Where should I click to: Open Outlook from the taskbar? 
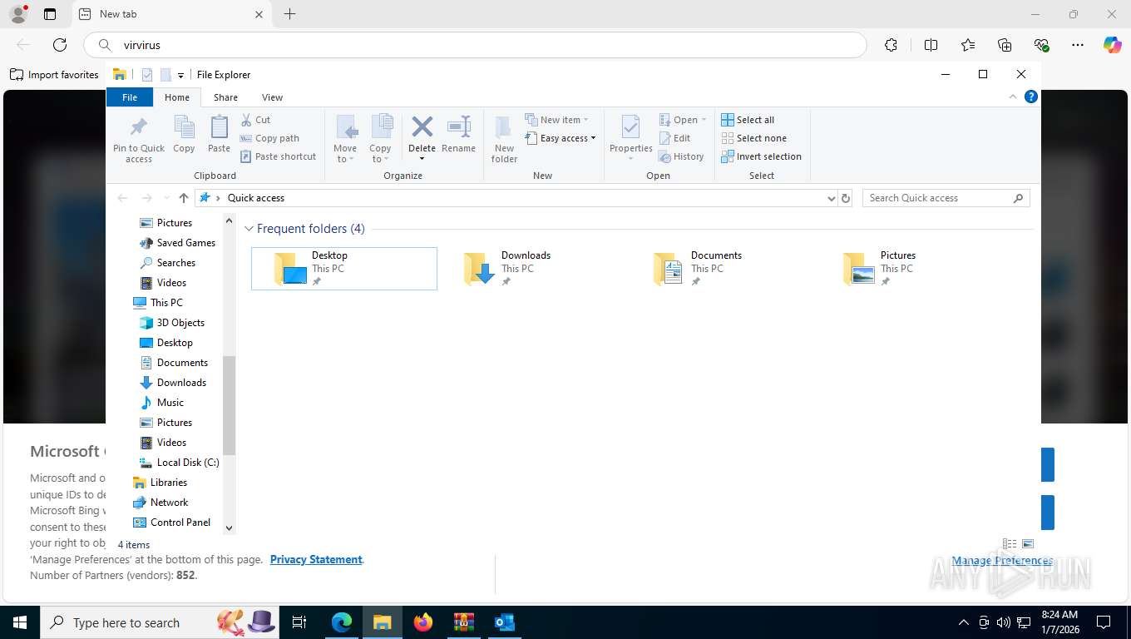pos(505,622)
